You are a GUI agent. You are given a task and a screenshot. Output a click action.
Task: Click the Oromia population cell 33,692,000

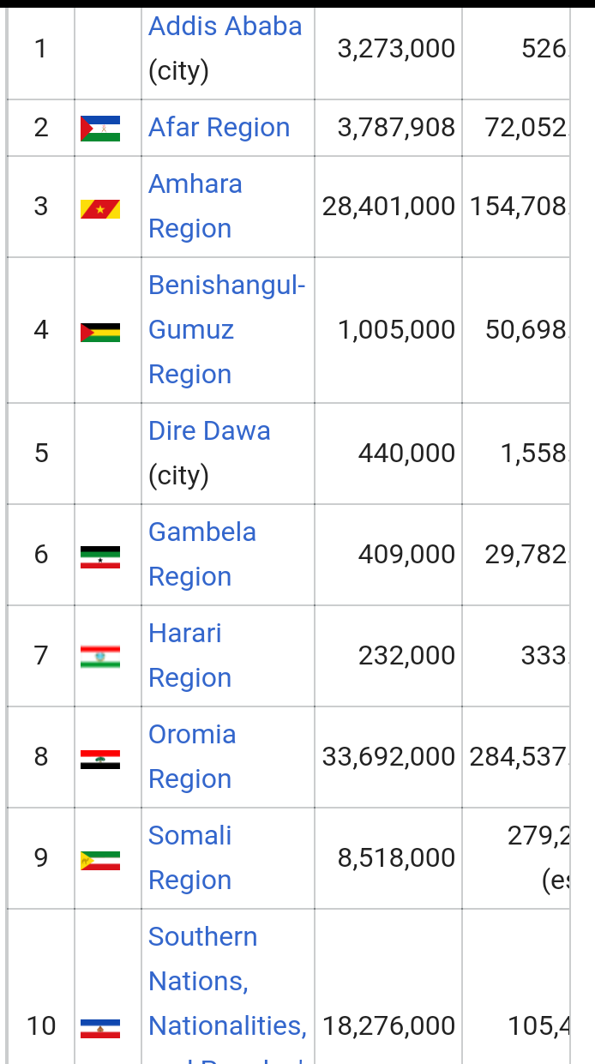(388, 757)
